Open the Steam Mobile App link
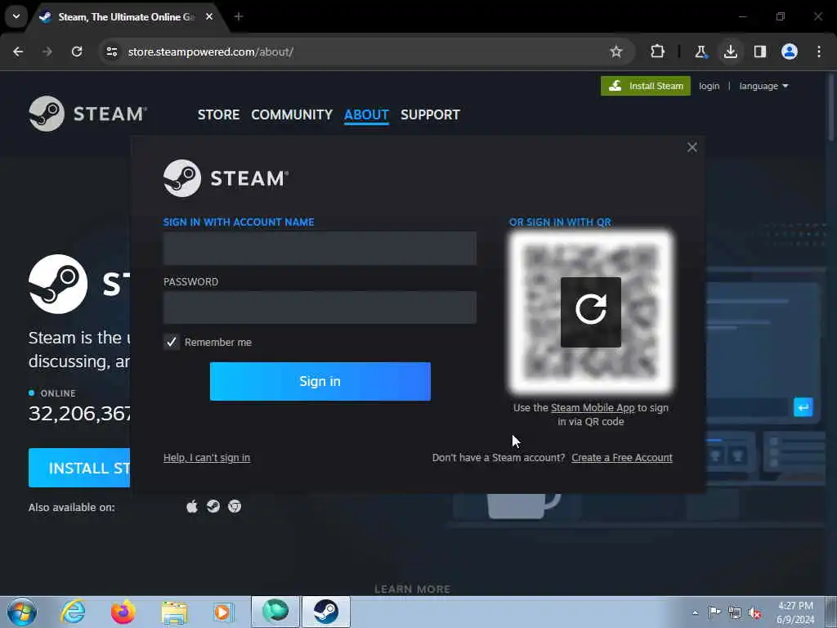 593,407
